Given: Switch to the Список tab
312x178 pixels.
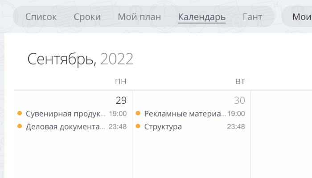Looking at the screenshot, I should pos(41,17).
